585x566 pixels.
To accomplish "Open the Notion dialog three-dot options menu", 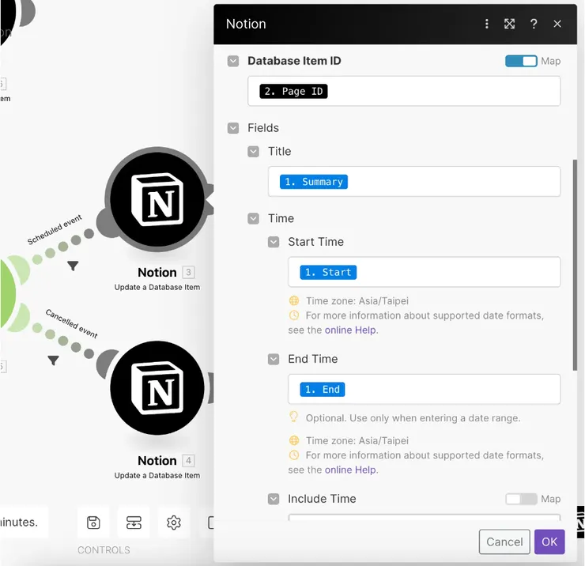I will click(x=486, y=24).
